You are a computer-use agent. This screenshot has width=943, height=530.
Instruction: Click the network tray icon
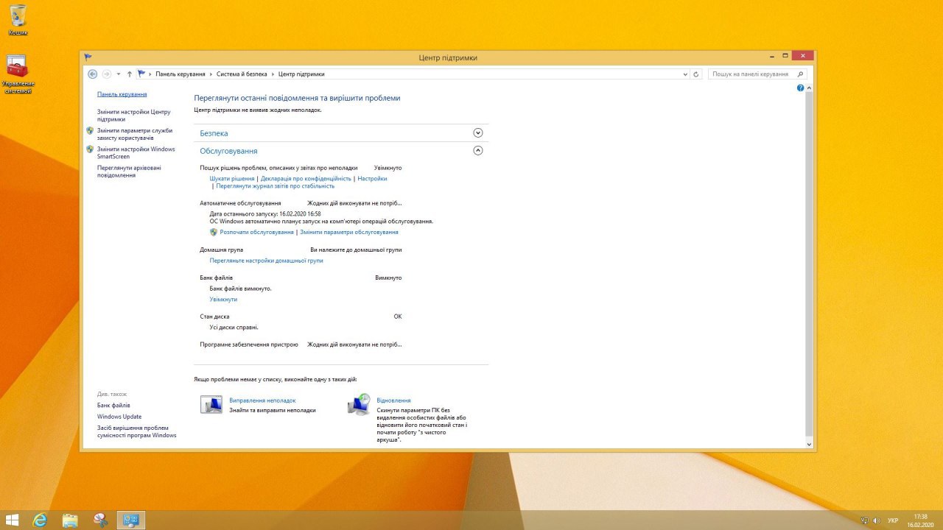tap(864, 520)
